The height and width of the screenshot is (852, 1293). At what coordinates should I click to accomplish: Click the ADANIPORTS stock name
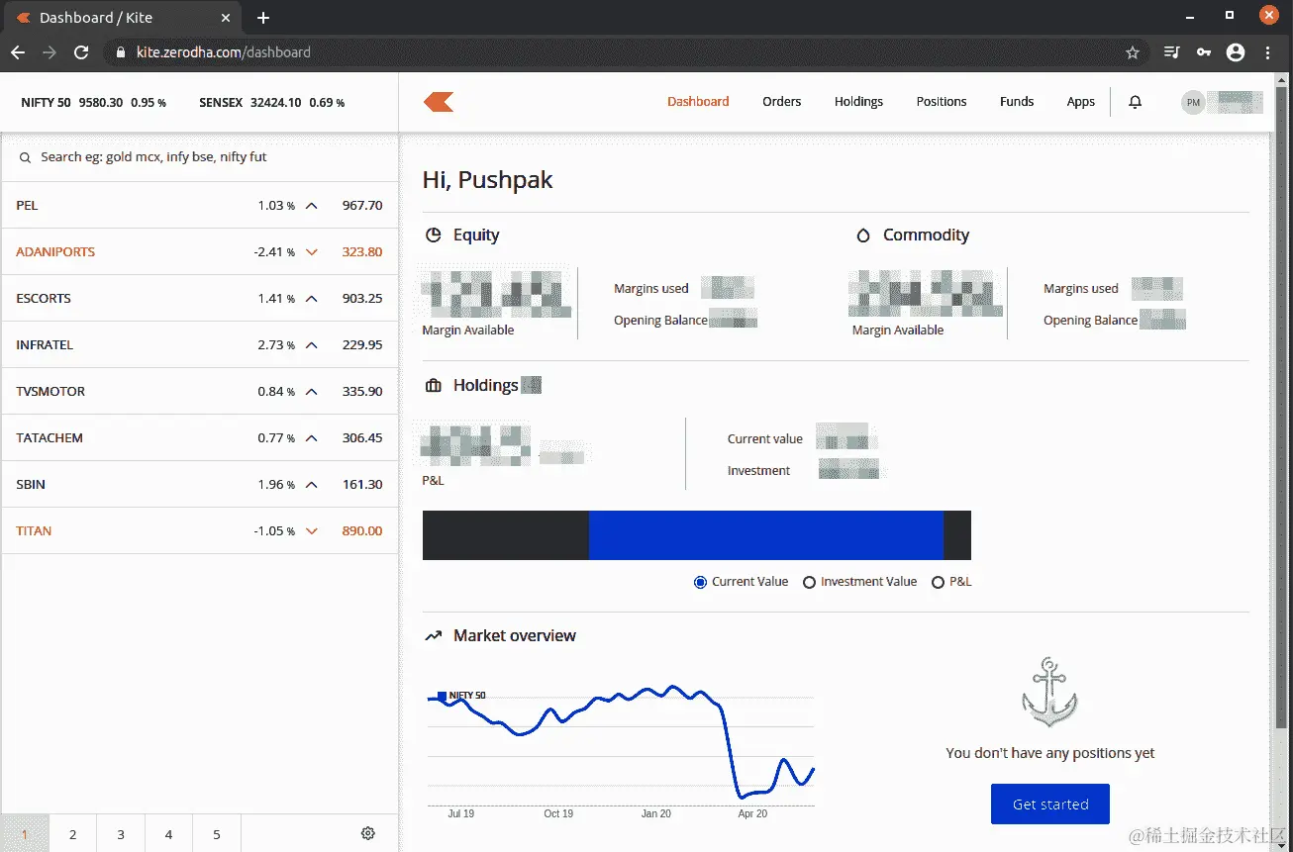(x=55, y=252)
